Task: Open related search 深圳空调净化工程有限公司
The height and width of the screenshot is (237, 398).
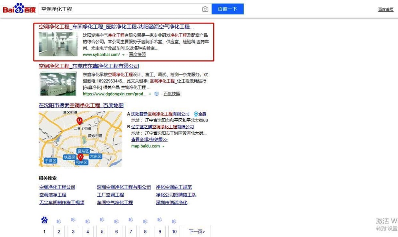Action: [x=124, y=187]
